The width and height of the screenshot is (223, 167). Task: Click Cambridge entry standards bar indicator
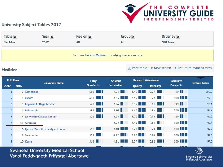(x=99, y=91)
